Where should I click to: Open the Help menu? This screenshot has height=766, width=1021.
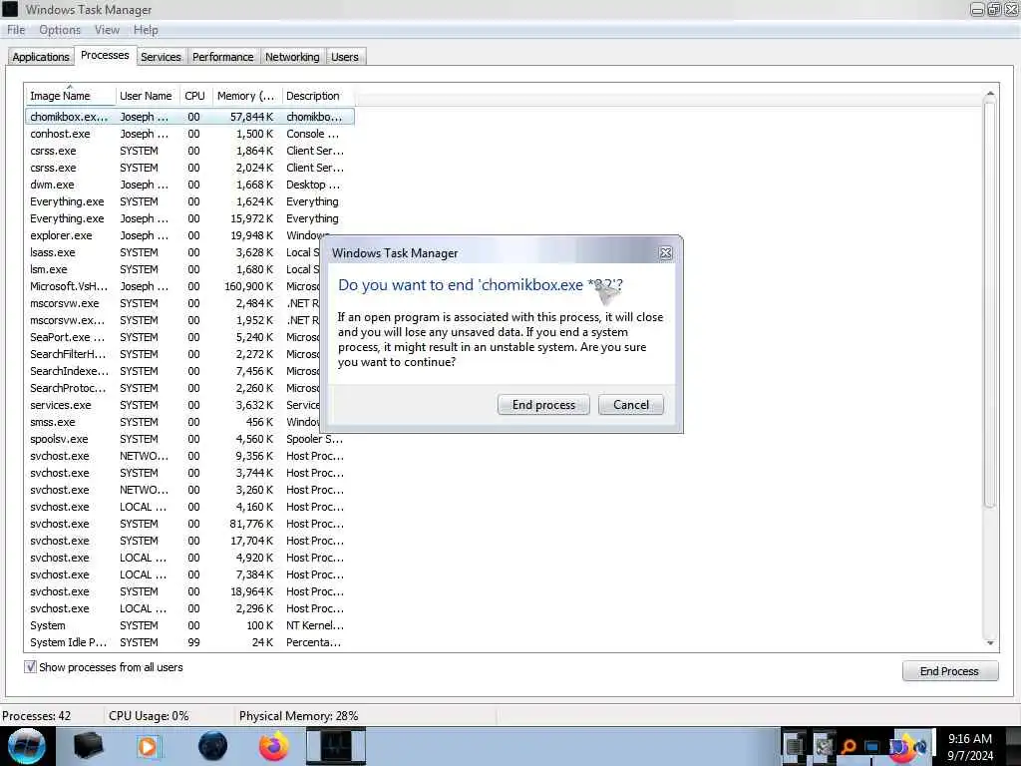(146, 30)
